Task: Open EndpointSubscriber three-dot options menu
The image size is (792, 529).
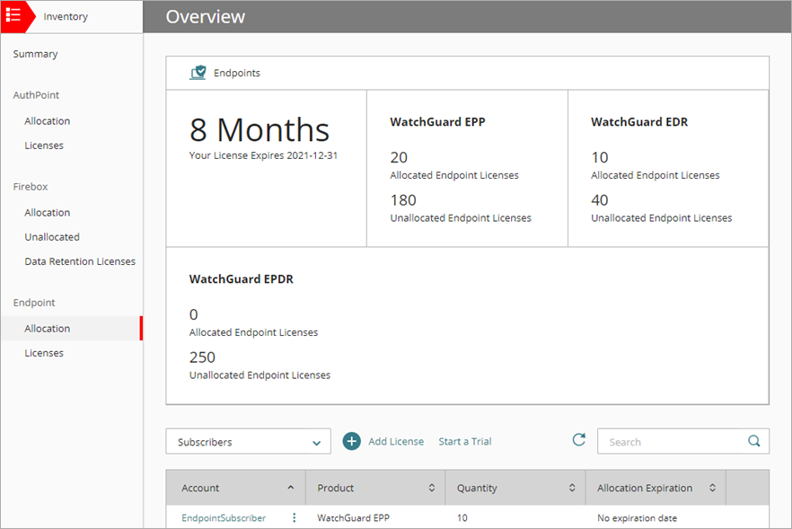Action: pyautogui.click(x=294, y=517)
